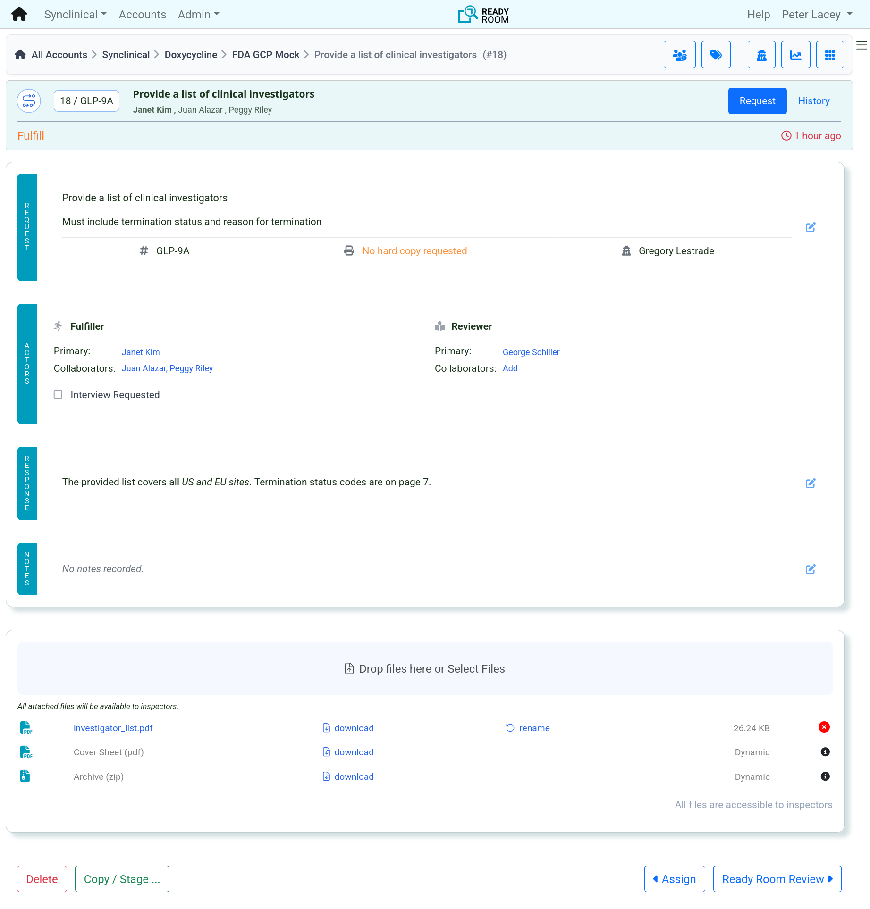Remove investigator_list.pdf with red X
This screenshot has height=909, width=870.
[x=824, y=727]
